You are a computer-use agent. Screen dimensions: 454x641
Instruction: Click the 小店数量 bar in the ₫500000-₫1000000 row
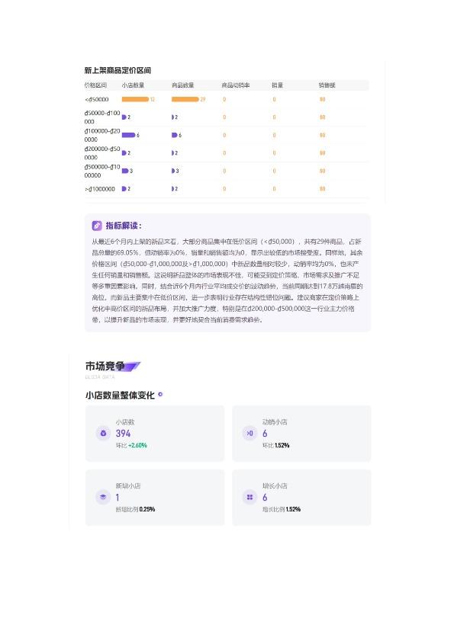[125, 171]
